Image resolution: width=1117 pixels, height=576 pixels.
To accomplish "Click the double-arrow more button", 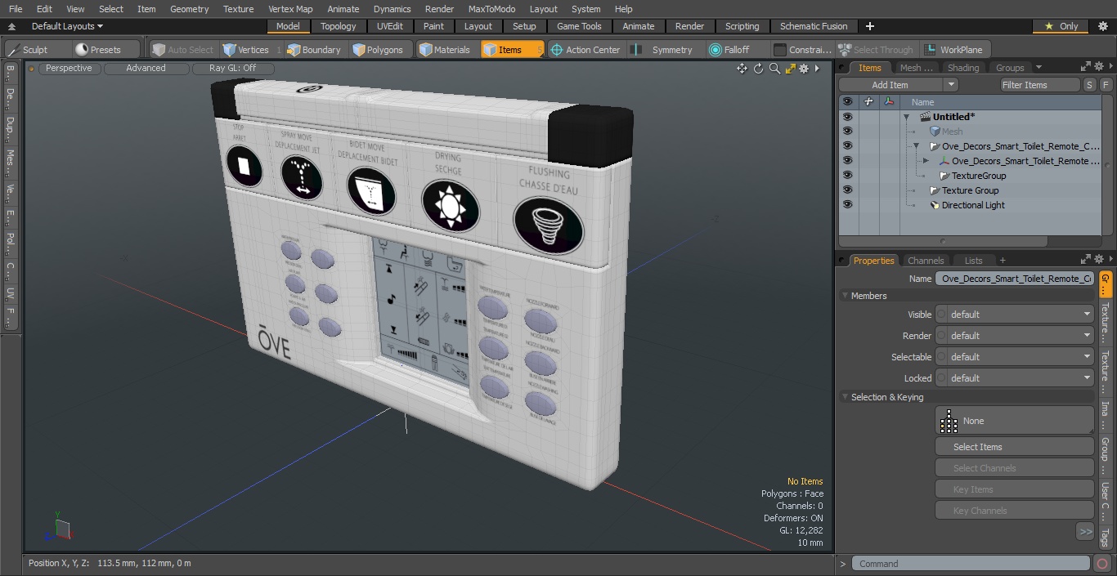I will coord(1085,532).
